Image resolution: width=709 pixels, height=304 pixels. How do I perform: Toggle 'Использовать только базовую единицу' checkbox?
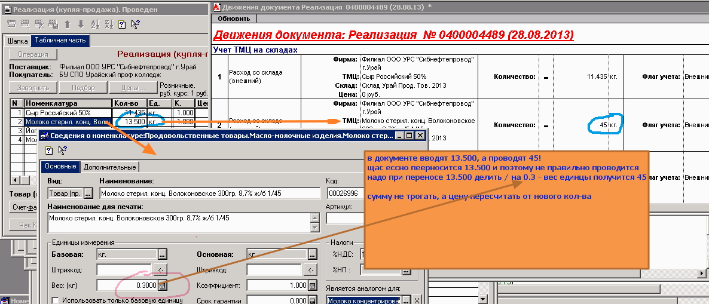point(56,300)
